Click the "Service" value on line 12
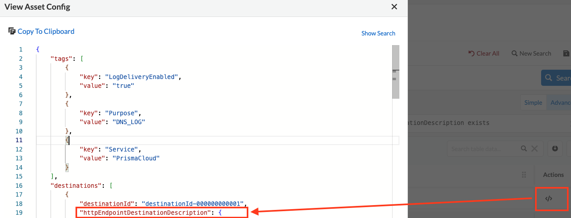571x218 pixels. click(x=122, y=149)
